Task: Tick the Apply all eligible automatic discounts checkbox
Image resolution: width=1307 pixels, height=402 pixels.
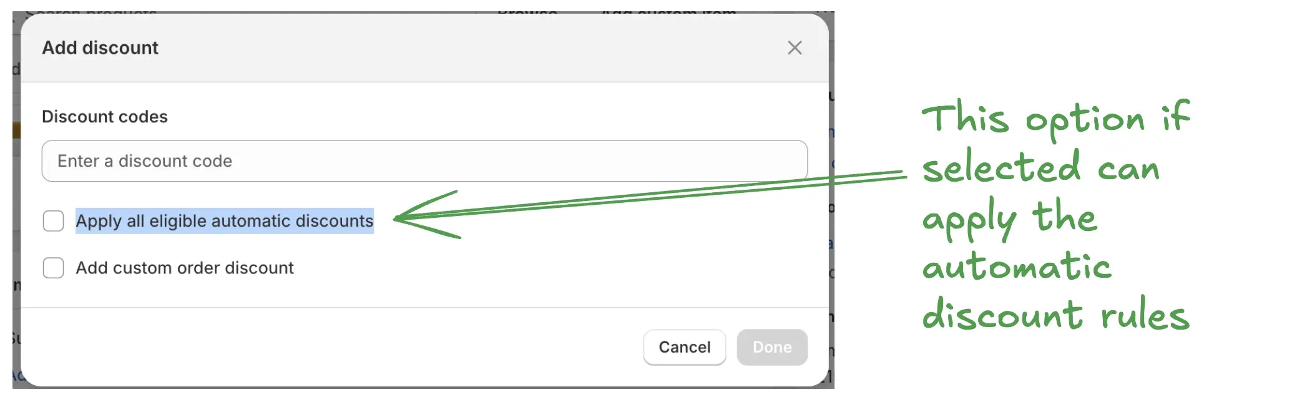Action: [53, 221]
